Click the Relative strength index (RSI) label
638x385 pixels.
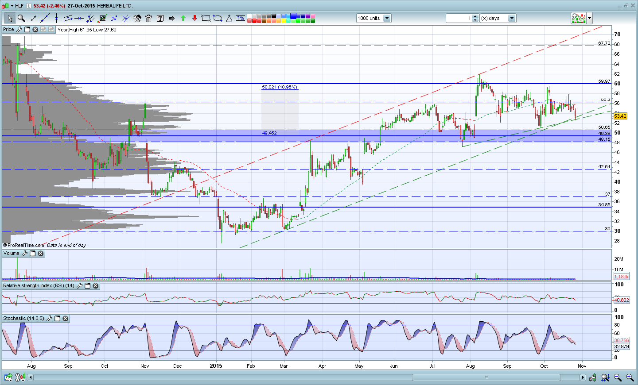pos(39,286)
